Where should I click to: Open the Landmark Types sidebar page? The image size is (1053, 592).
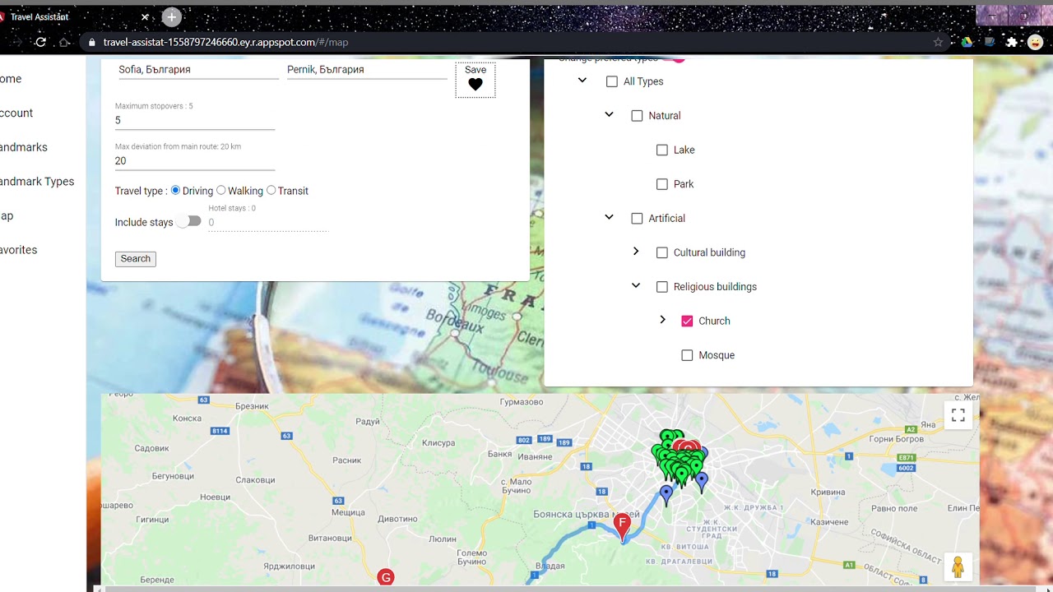tap(37, 182)
